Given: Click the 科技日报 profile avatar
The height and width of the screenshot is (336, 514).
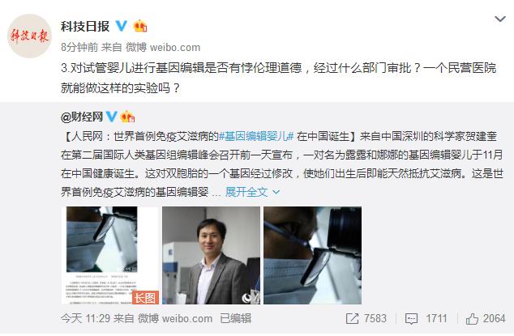Looking at the screenshot, I should click(29, 36).
